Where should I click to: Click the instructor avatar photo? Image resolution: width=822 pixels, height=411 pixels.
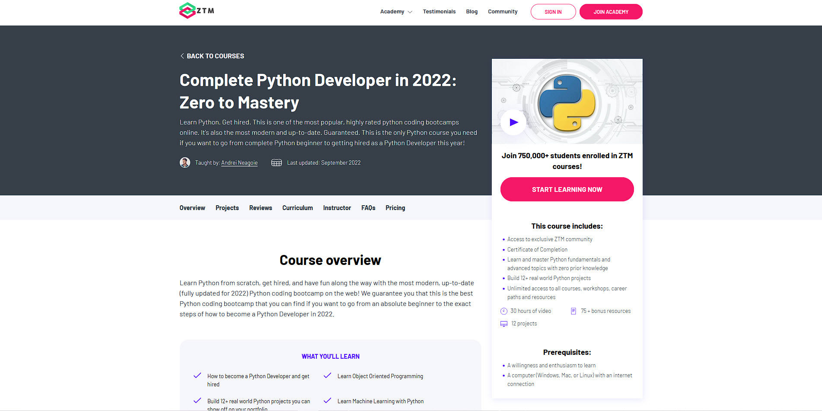tap(185, 162)
